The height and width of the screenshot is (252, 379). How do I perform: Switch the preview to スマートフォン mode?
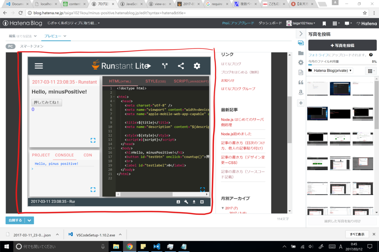pyautogui.click(x=32, y=46)
